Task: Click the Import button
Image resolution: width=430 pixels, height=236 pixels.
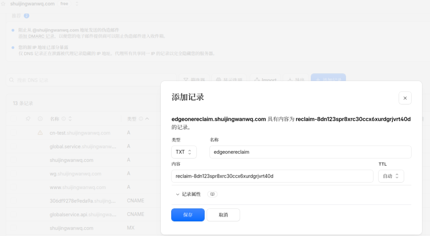Action: pos(265,80)
